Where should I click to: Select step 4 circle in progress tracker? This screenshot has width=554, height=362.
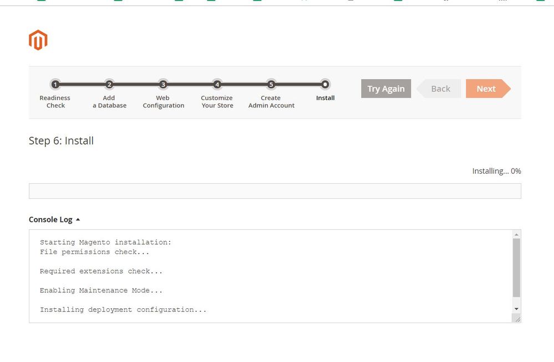pyautogui.click(x=217, y=85)
